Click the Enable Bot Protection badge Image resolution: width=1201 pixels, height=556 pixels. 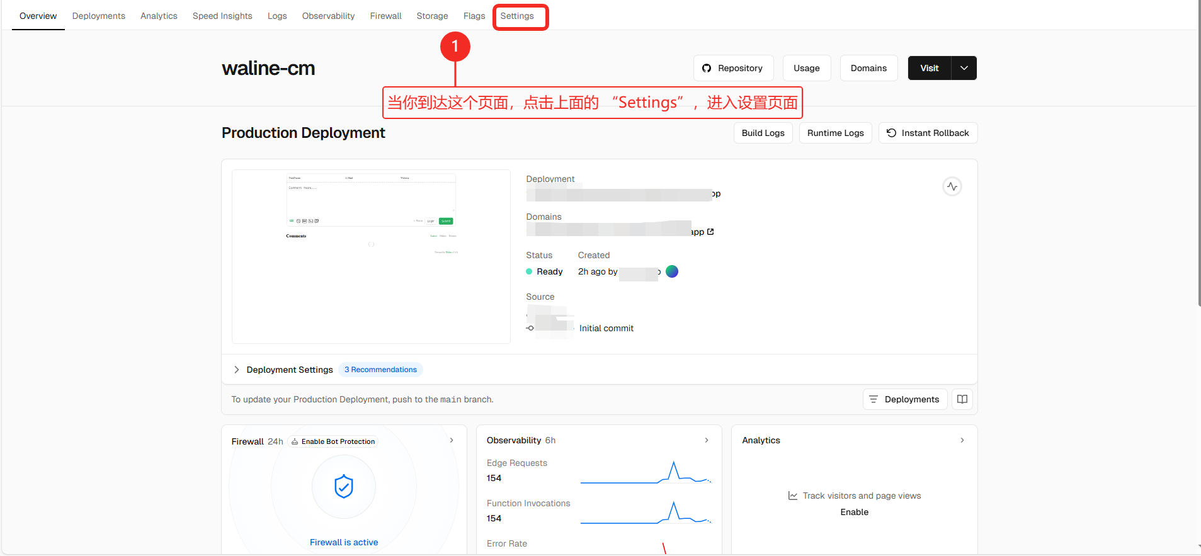[333, 441]
